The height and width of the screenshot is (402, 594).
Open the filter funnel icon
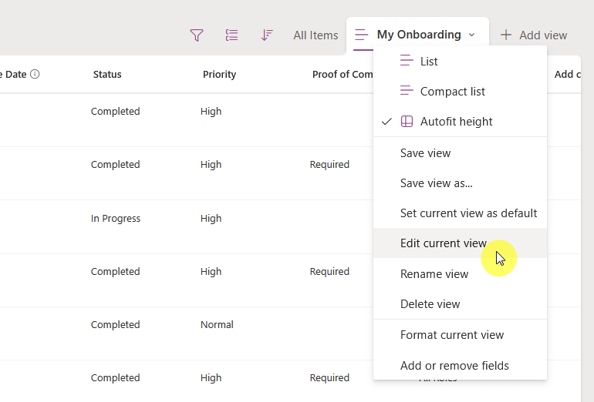(197, 35)
